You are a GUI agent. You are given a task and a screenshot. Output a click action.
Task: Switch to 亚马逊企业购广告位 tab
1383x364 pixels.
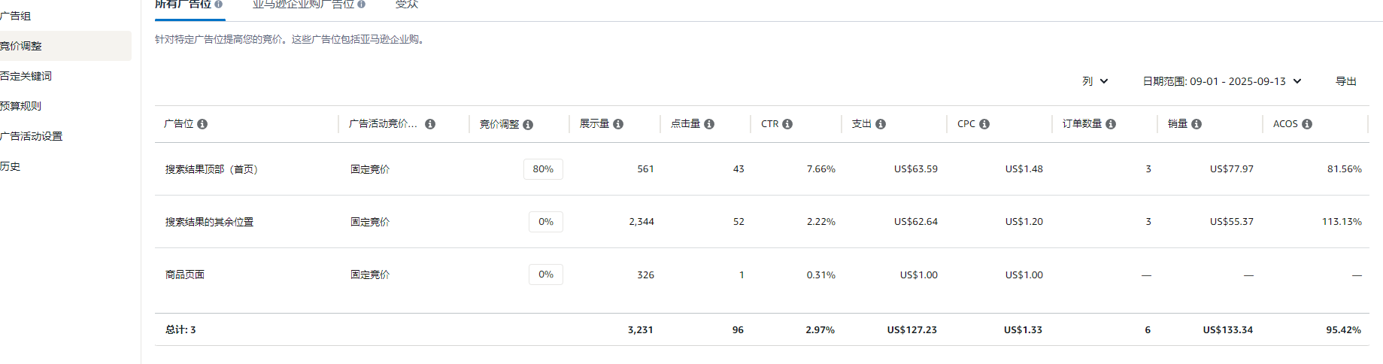pos(309,5)
